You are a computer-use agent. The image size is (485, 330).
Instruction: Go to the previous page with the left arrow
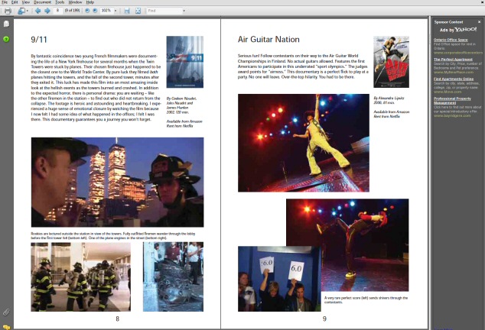(37, 11)
